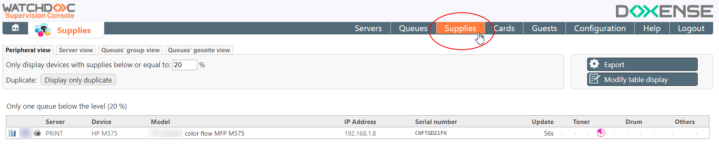Click the magenta toner level pie indicator

point(601,133)
